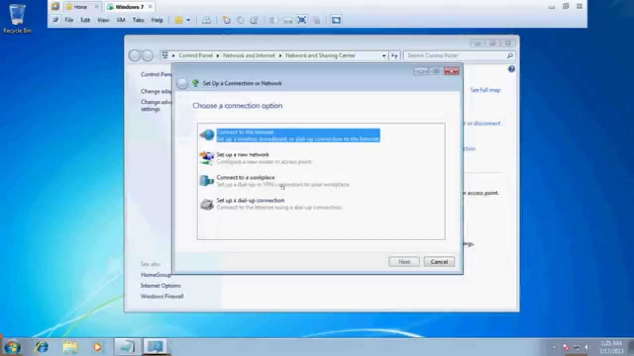The image size is (634, 356).
Task: Click the Show desktop strip beside the clock
Action: [630, 347]
